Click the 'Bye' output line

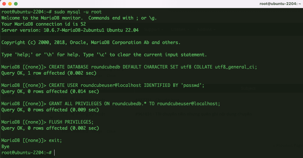[5, 146]
